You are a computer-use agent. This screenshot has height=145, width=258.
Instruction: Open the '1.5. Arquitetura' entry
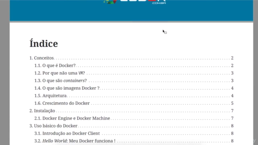[50, 96]
